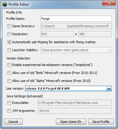Enable the JVM Arguments checkbox
The image size is (118, 129).
pos(9,111)
